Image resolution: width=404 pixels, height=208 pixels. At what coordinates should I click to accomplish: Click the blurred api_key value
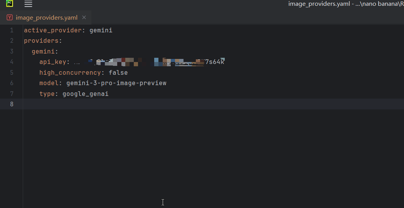149,62
